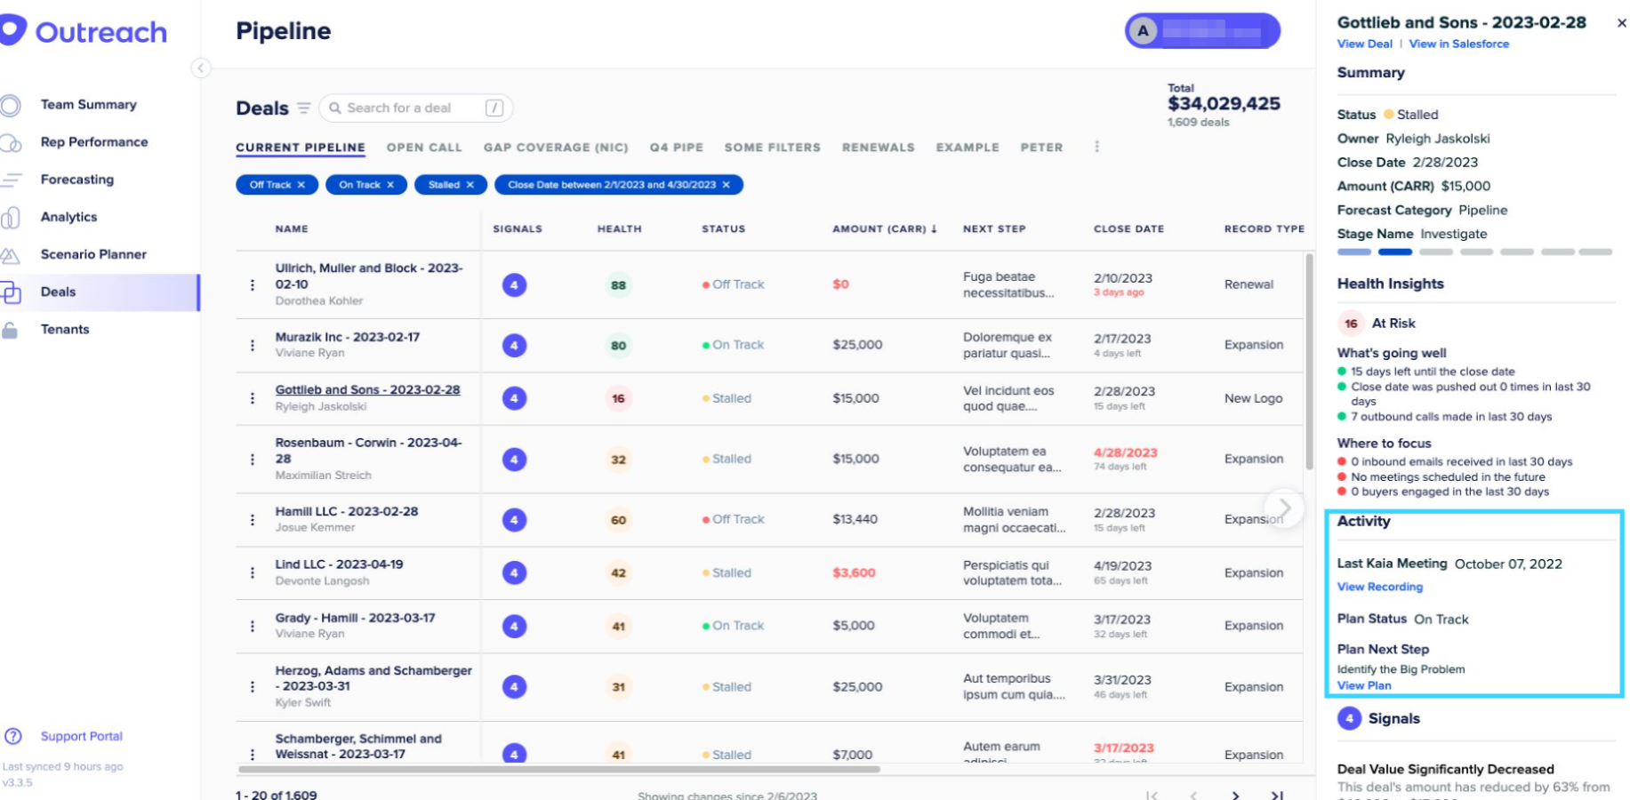Image resolution: width=1630 pixels, height=800 pixels.
Task: Click signals badge for Rosenbaum - Corwin
Action: point(514,459)
